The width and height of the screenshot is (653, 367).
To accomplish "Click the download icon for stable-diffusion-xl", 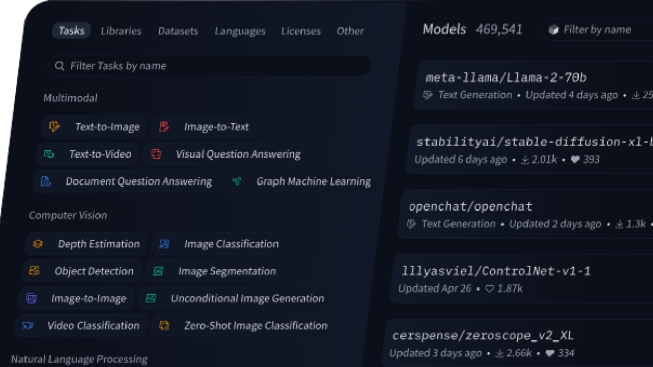I will 525,160.
